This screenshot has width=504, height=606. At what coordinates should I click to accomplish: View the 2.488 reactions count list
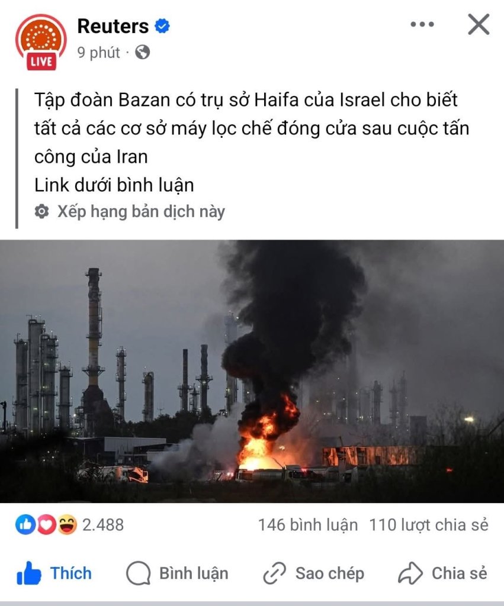[x=103, y=525]
